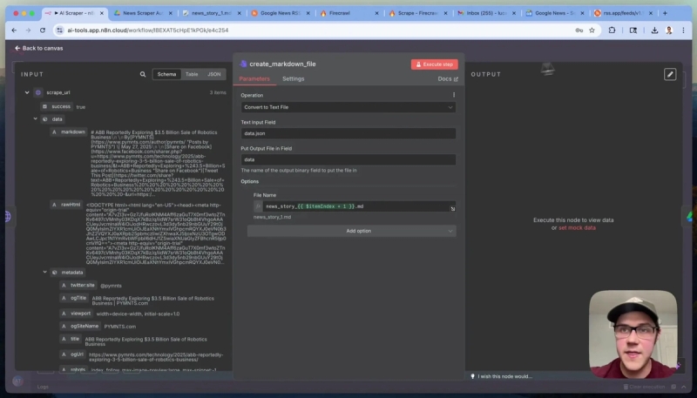Open the Settings tab
The height and width of the screenshot is (398, 697).
pos(294,79)
